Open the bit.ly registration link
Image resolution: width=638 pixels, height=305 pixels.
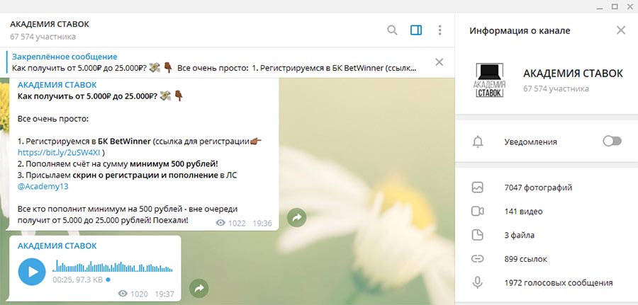point(59,153)
